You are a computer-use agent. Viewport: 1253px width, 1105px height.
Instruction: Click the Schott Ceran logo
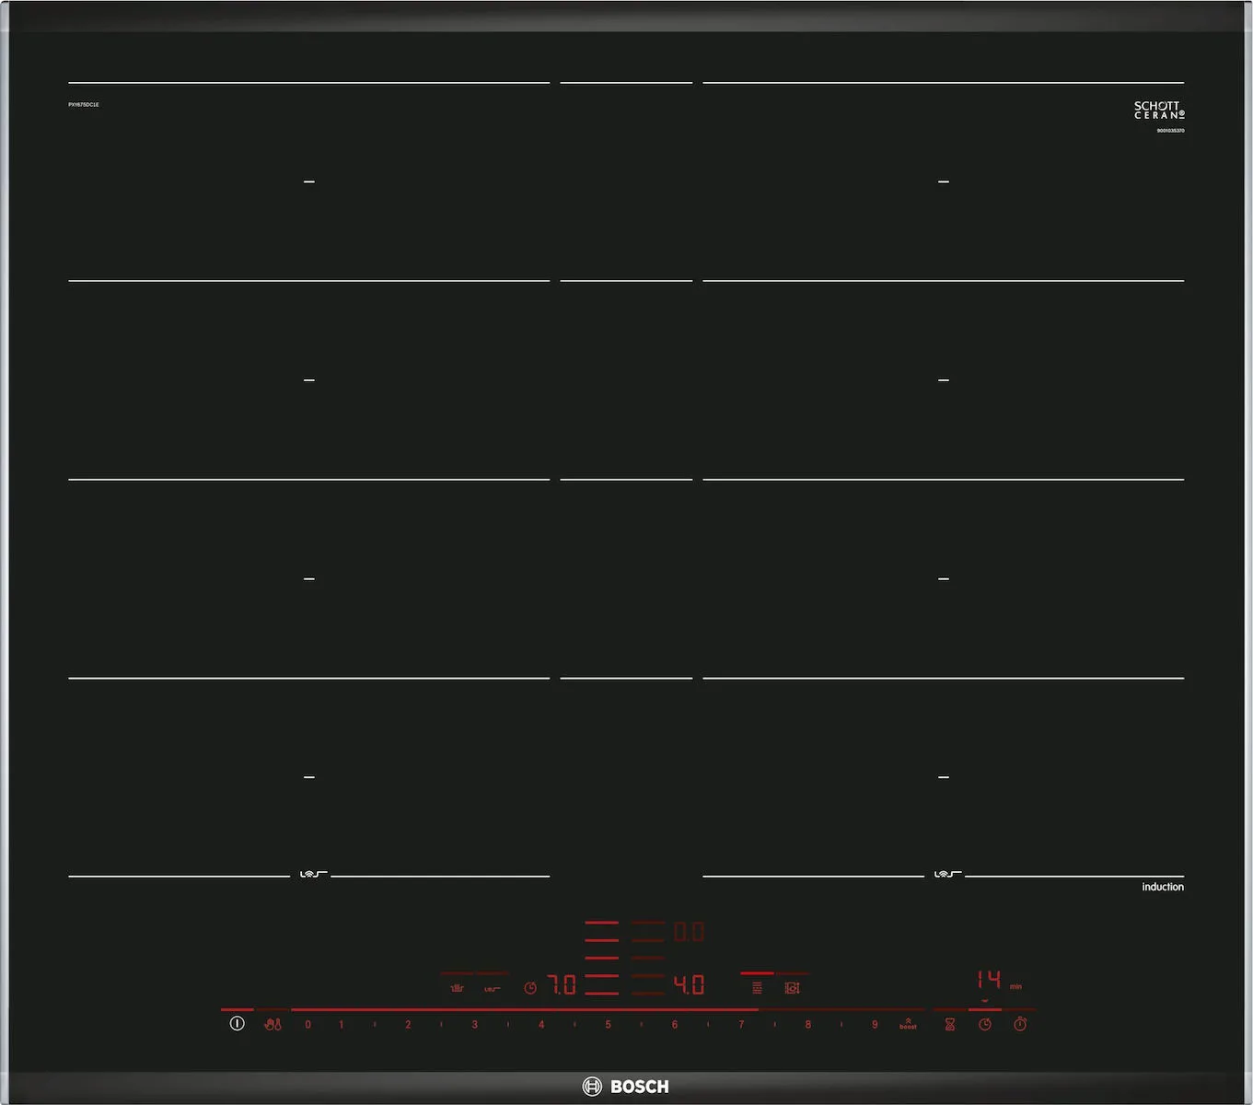click(1159, 110)
